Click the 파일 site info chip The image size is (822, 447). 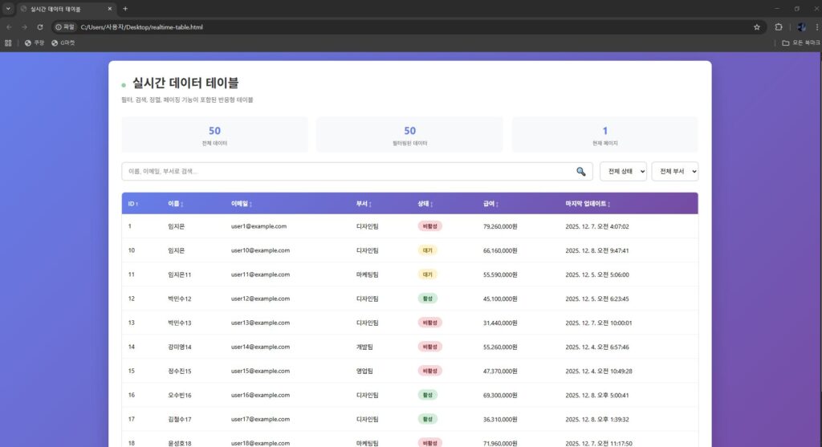pos(66,26)
